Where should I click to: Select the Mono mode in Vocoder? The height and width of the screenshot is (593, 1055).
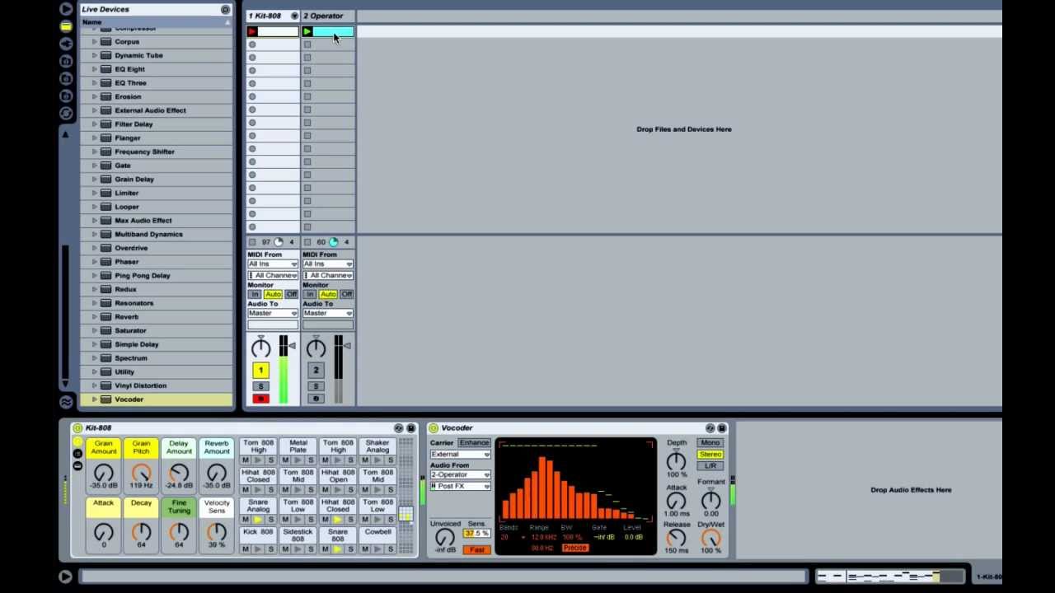tap(710, 443)
